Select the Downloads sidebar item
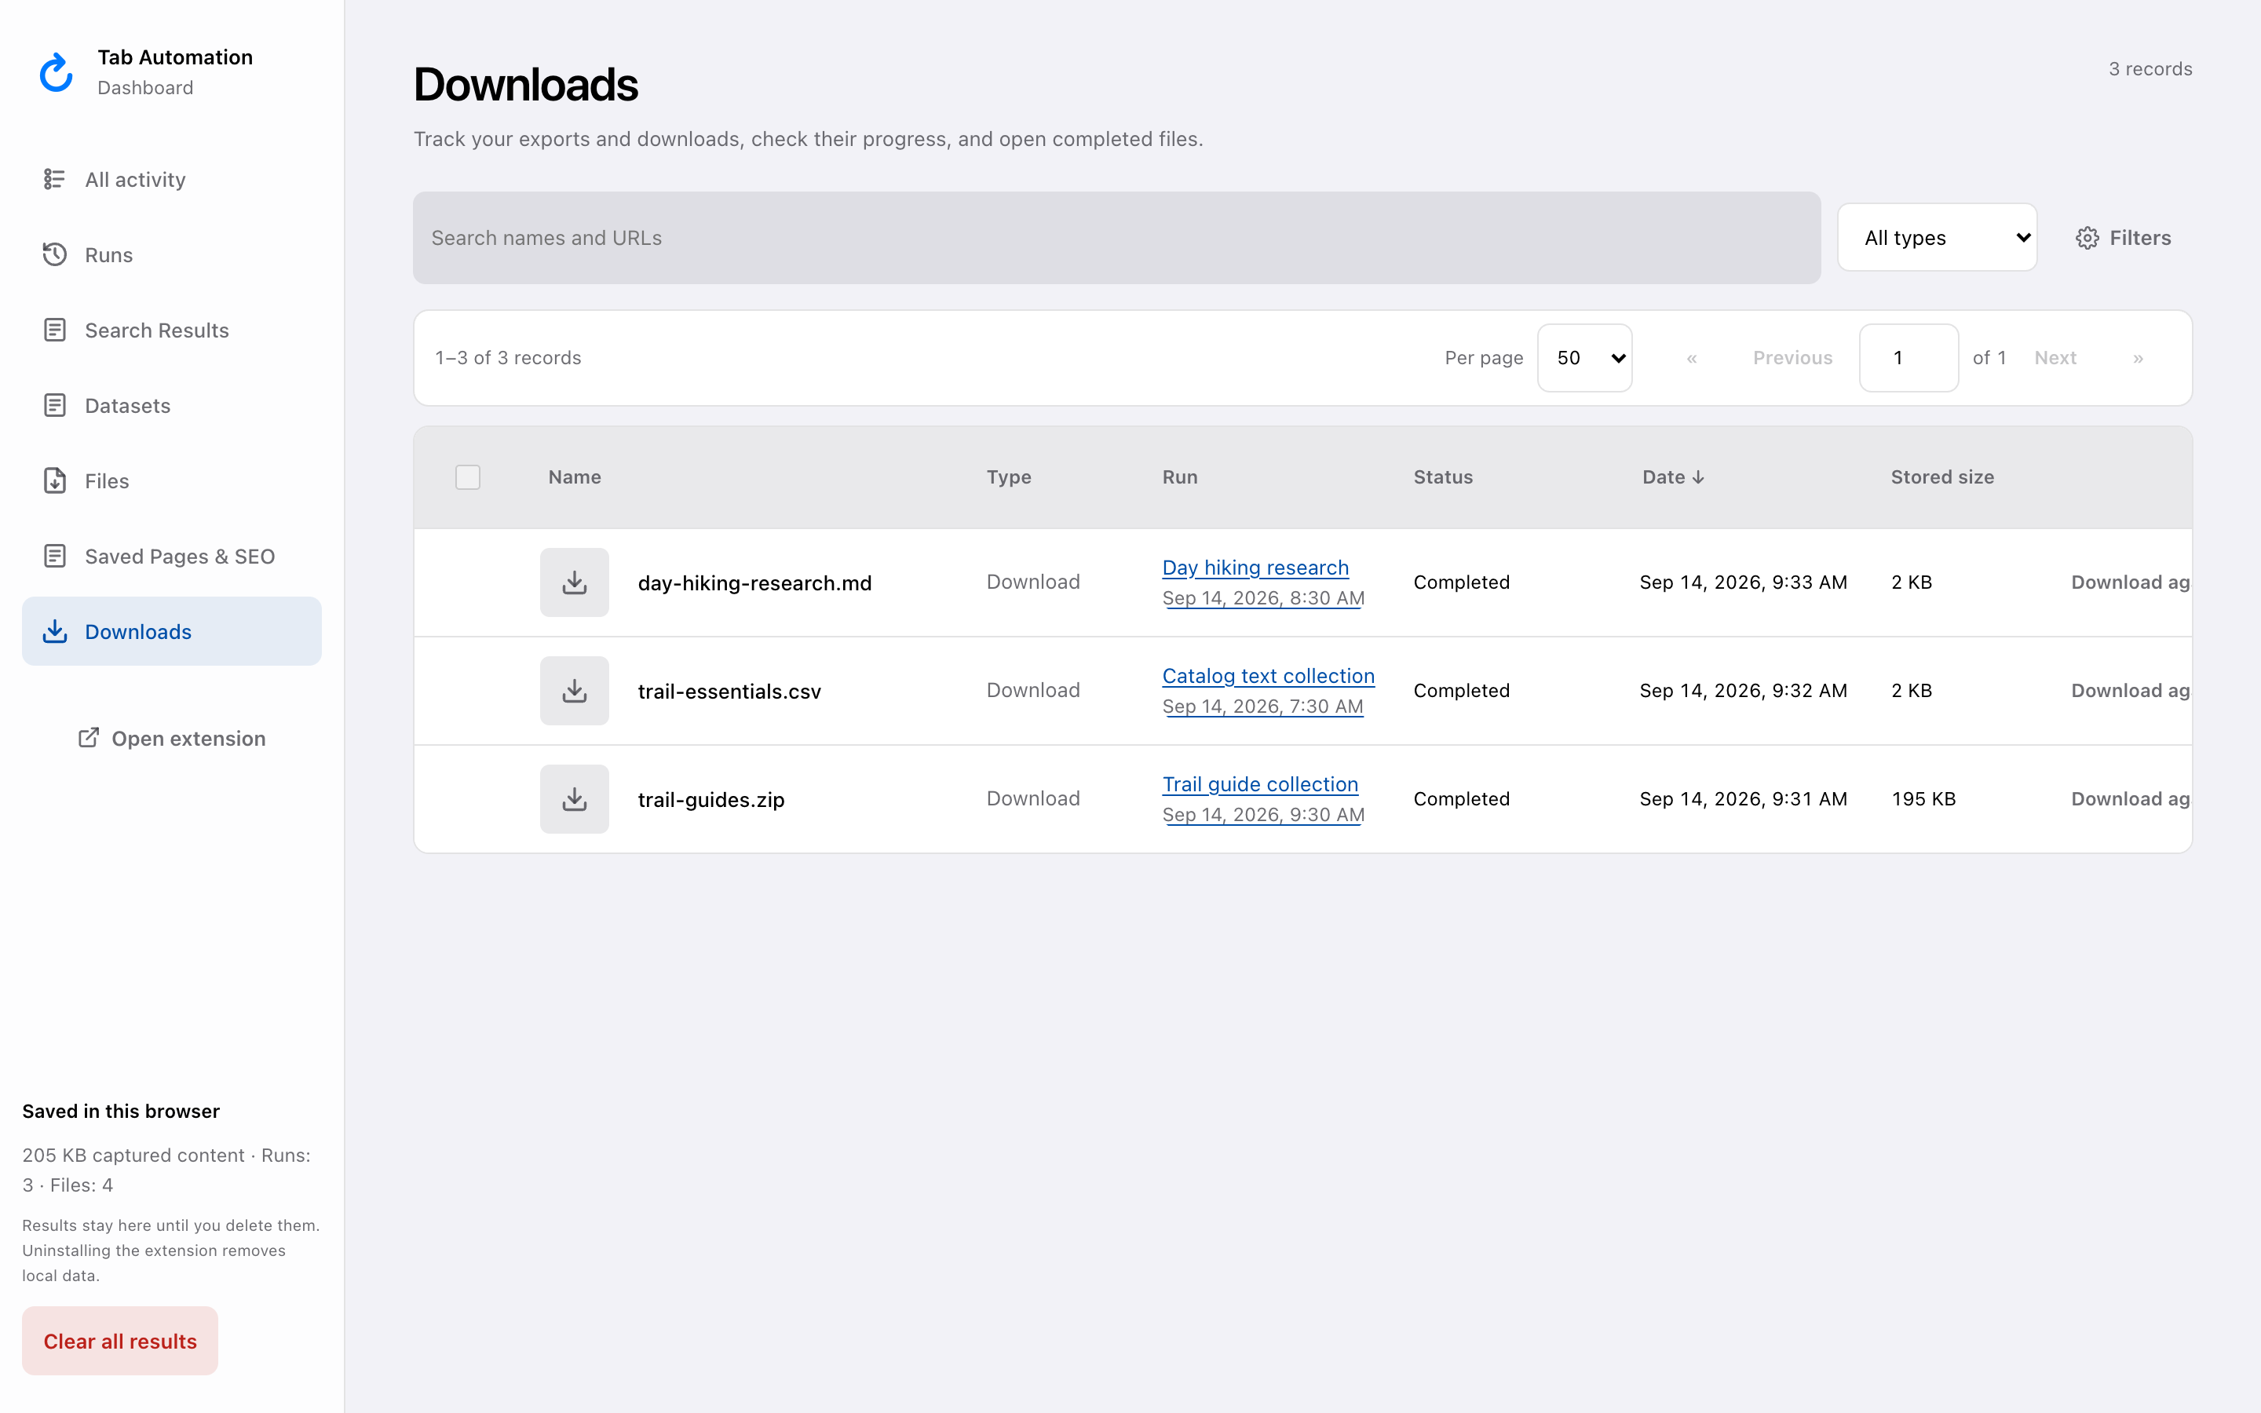 172,632
